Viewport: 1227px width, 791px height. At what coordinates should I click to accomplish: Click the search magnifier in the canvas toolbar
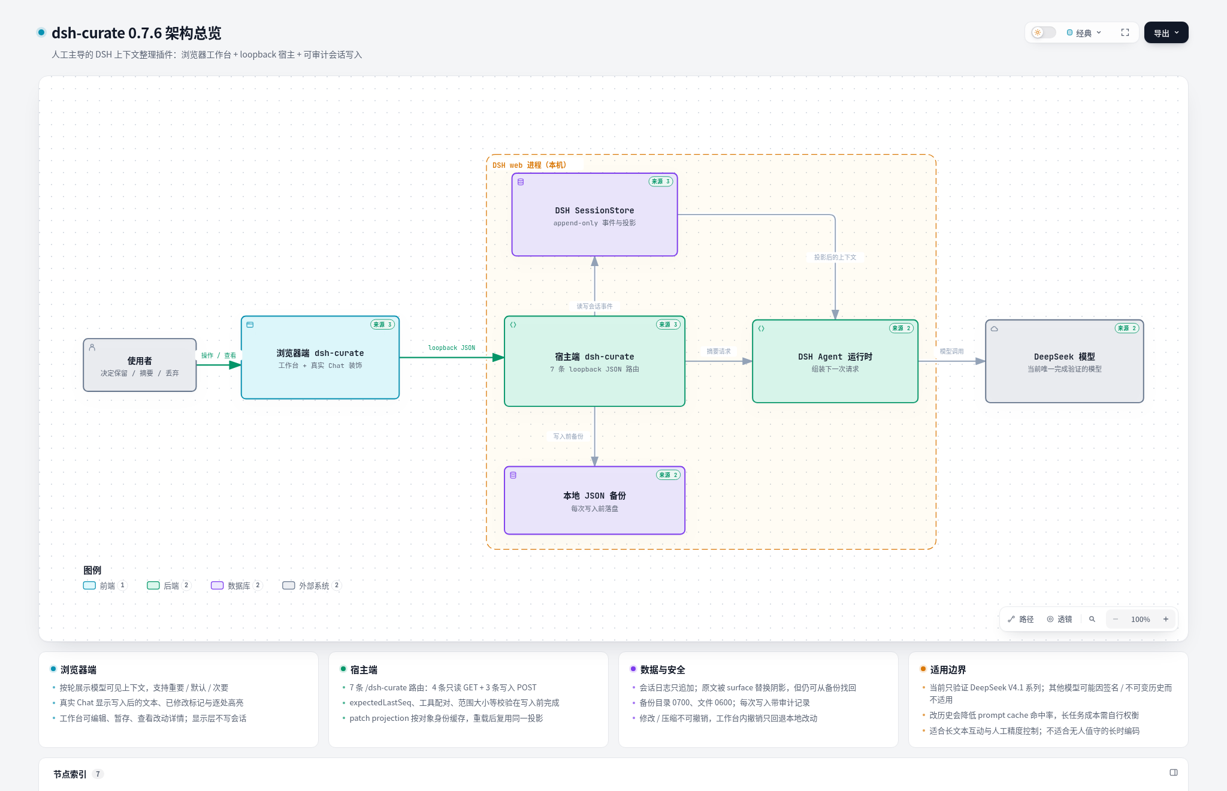tap(1092, 619)
